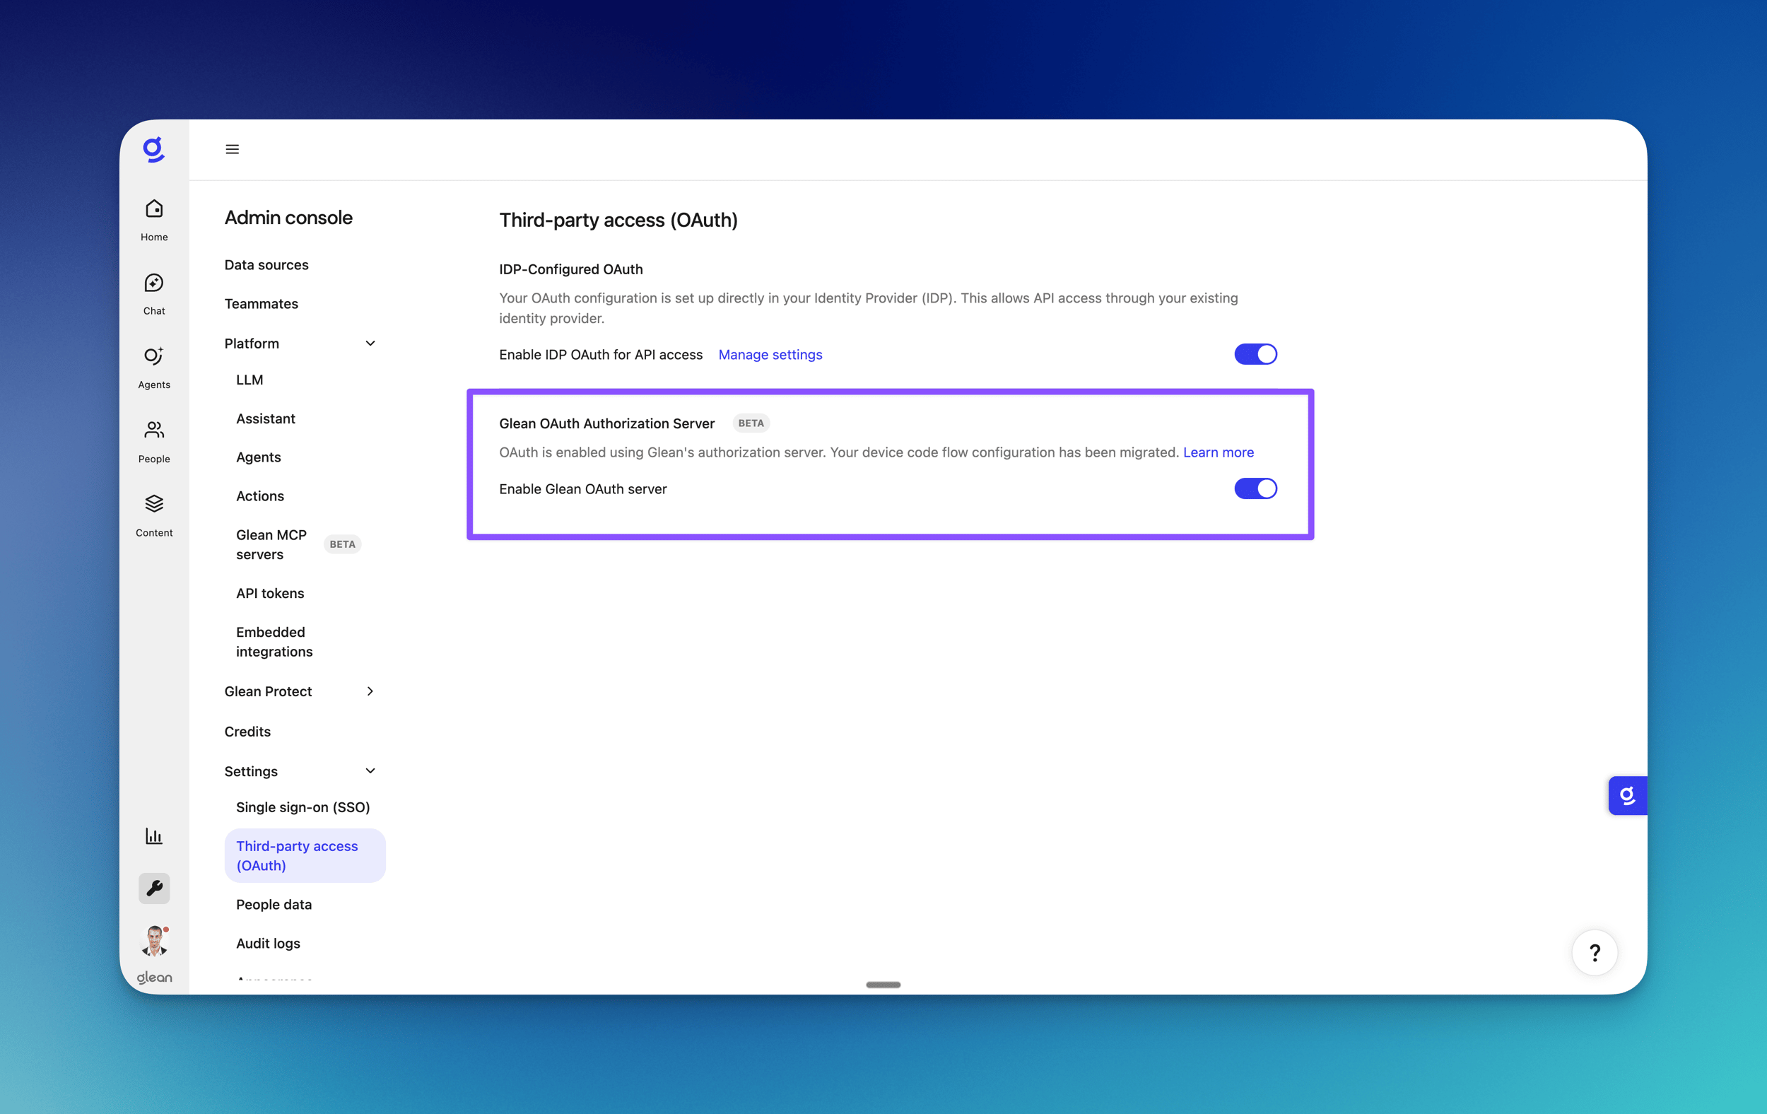
Task: Expand the Glean Protect section chevron
Action: coord(370,691)
